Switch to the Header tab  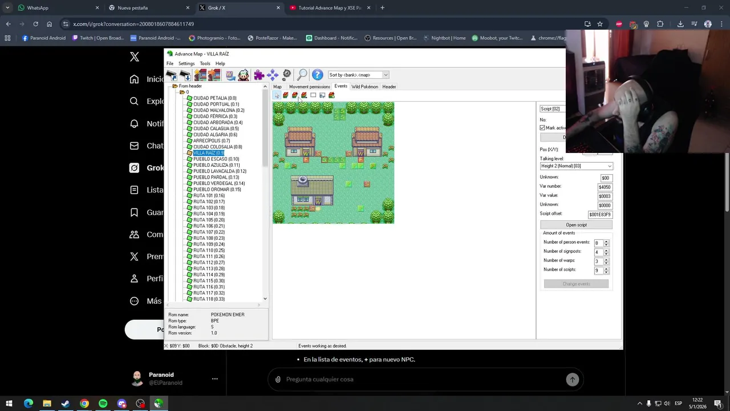[x=389, y=87]
